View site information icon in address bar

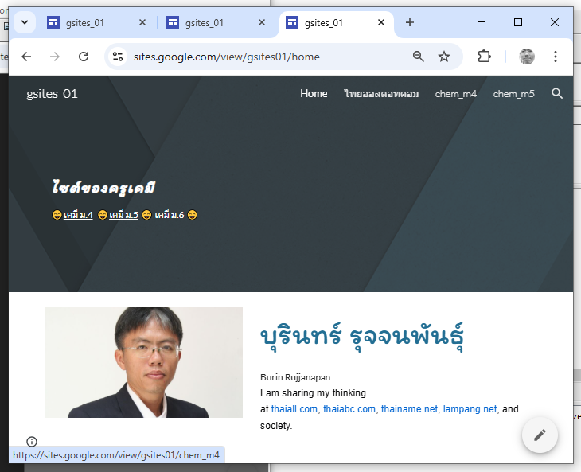pyautogui.click(x=118, y=57)
